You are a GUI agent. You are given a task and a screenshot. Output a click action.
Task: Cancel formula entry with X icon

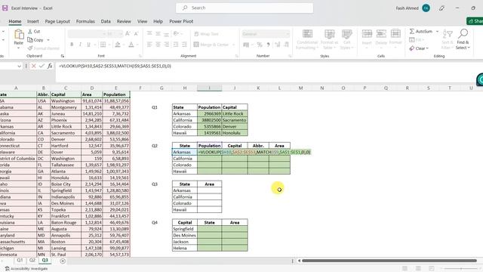[x=33, y=66]
